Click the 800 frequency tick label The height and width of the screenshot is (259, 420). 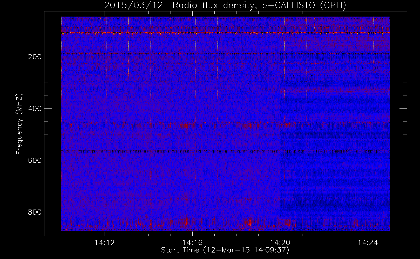click(x=35, y=212)
